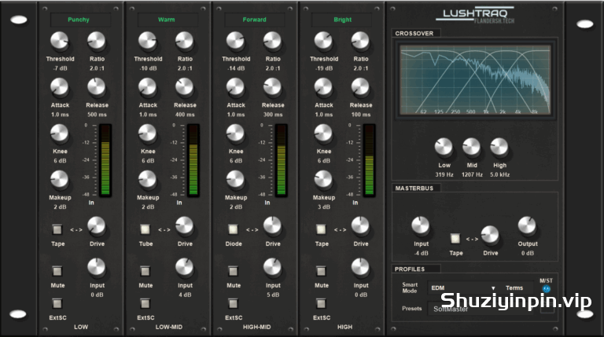The width and height of the screenshot is (604, 337).
Task: Click the LOW band Makeup knob
Action: [x=59, y=179]
